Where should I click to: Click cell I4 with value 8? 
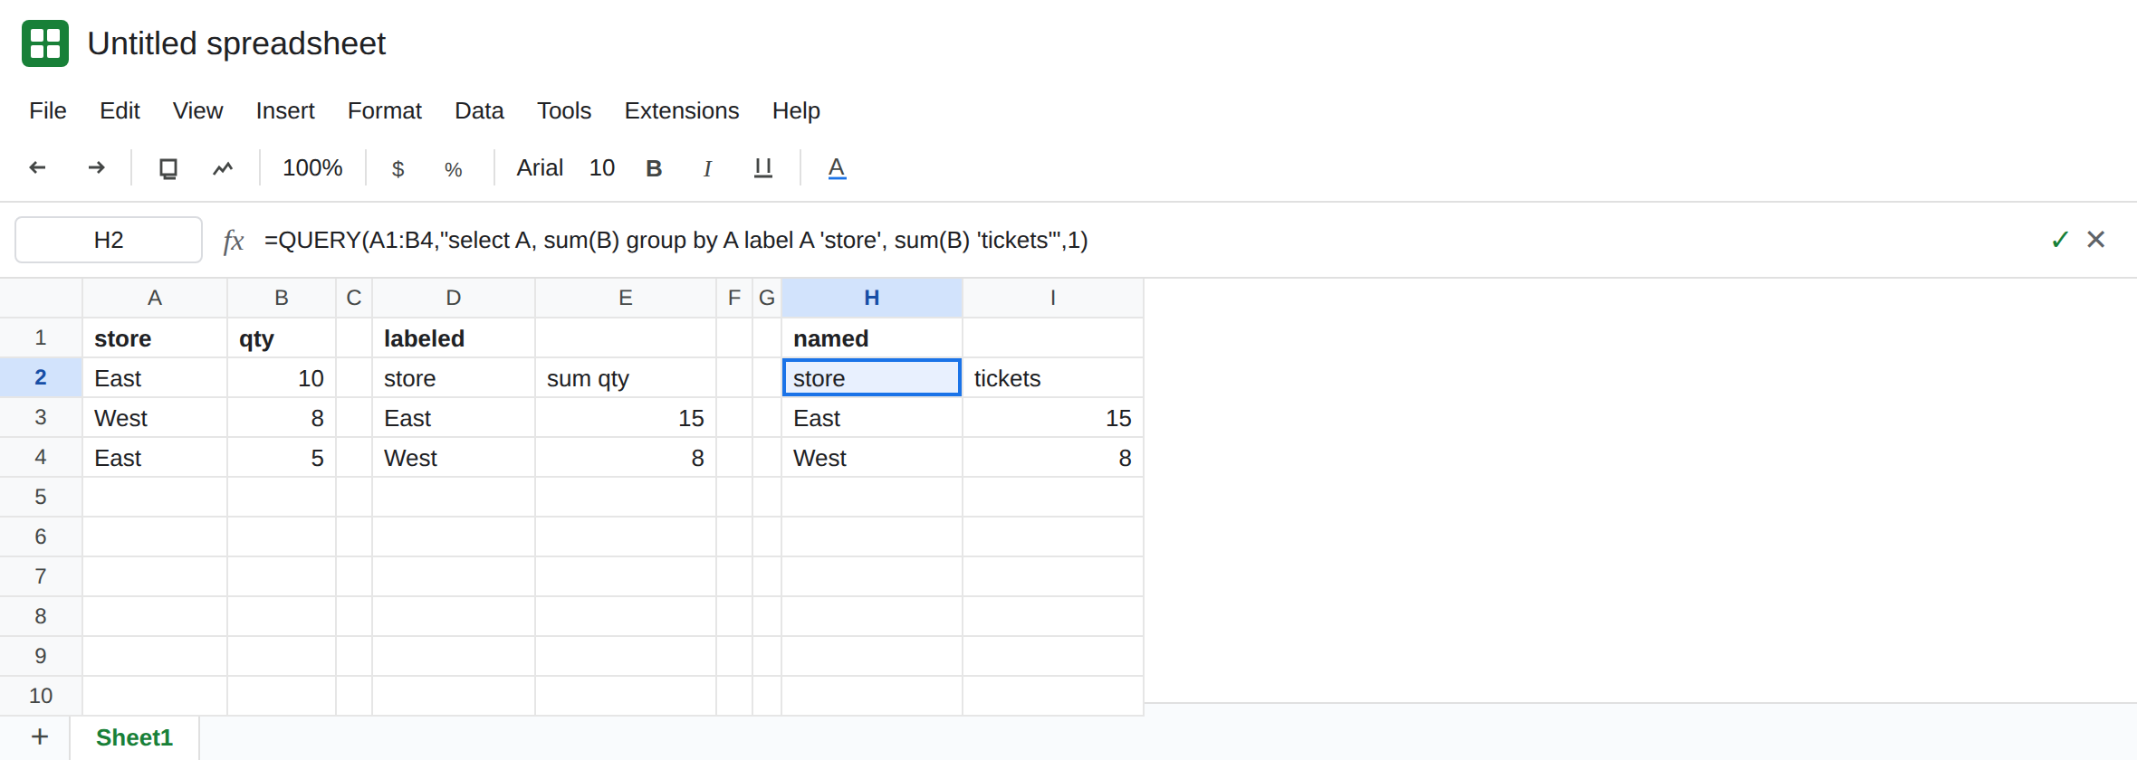pos(1053,457)
